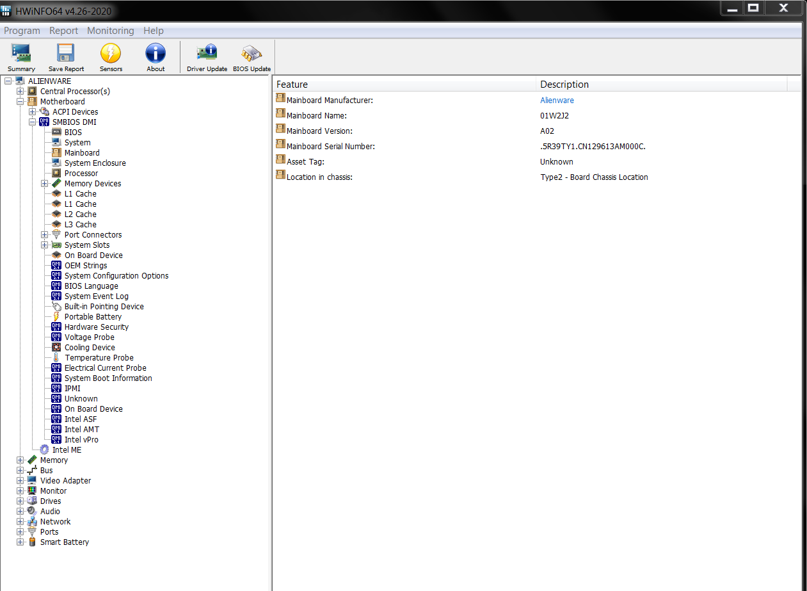Click the BIOS Update toolbar icon

coord(252,57)
